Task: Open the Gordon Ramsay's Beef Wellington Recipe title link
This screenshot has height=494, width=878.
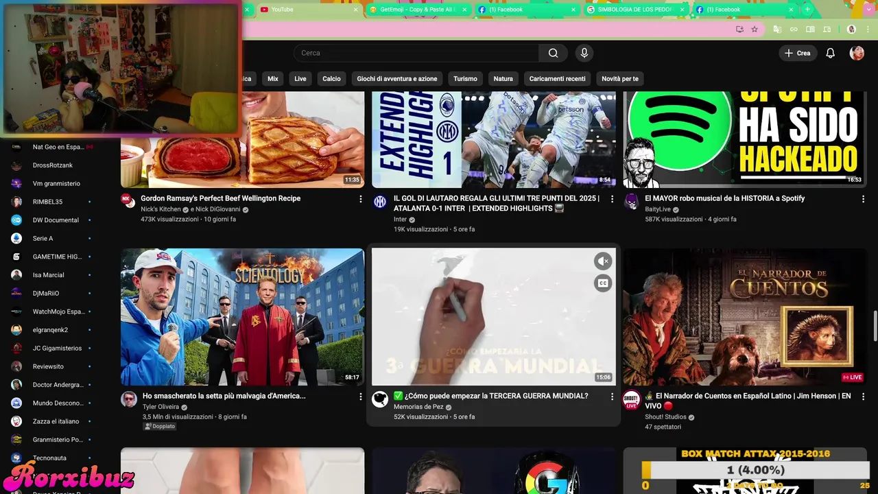Action: pos(220,198)
